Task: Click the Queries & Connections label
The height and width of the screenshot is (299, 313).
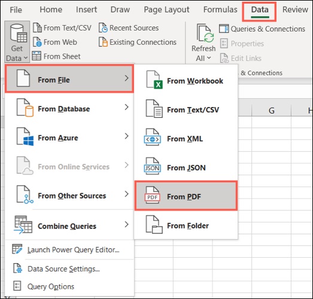Action: [x=268, y=29]
